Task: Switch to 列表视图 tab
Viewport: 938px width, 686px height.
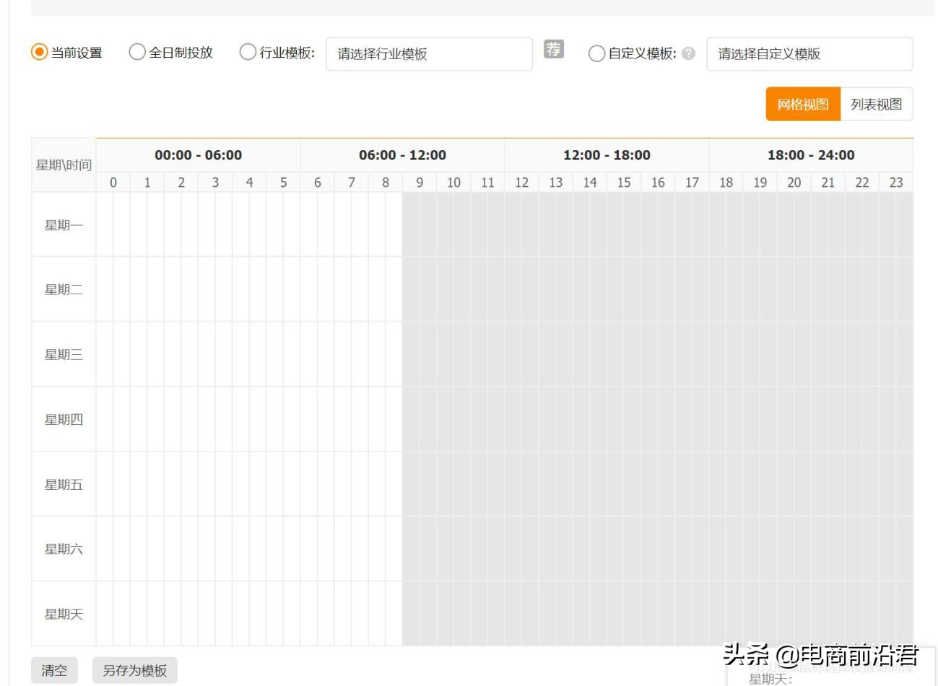Action: click(x=877, y=104)
